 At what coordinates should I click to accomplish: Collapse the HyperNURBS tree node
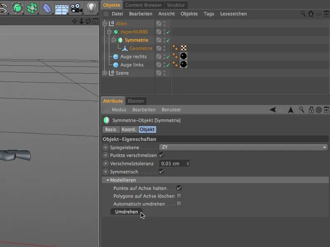tap(109, 32)
